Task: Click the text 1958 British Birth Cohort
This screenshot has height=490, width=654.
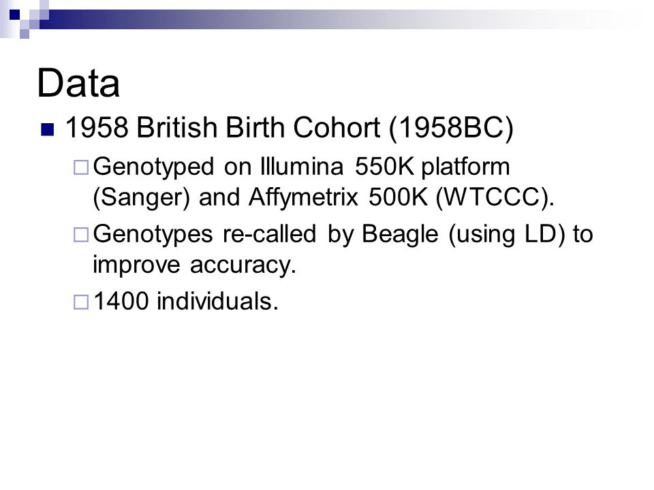Action: [x=223, y=127]
